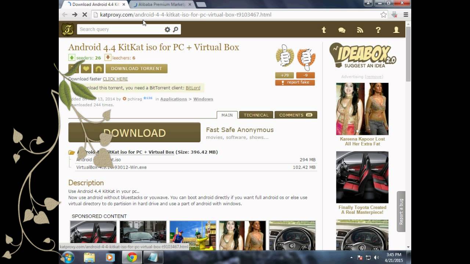Screen dimensions: 470x264
Task: Click 'Kareena Kapoor Lost All Her Extra Fat' text
Action: (362, 142)
